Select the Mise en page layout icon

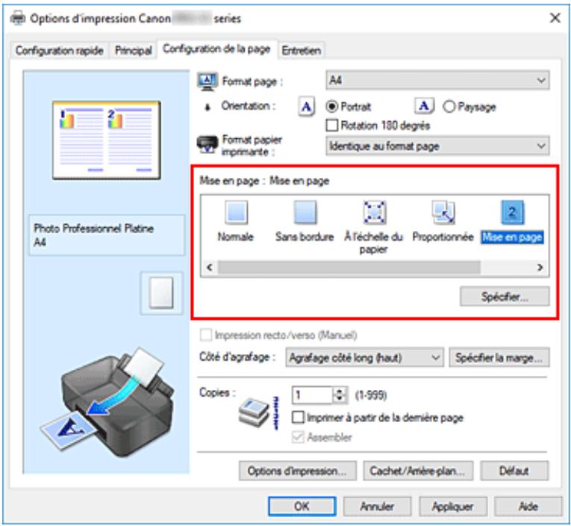512,212
